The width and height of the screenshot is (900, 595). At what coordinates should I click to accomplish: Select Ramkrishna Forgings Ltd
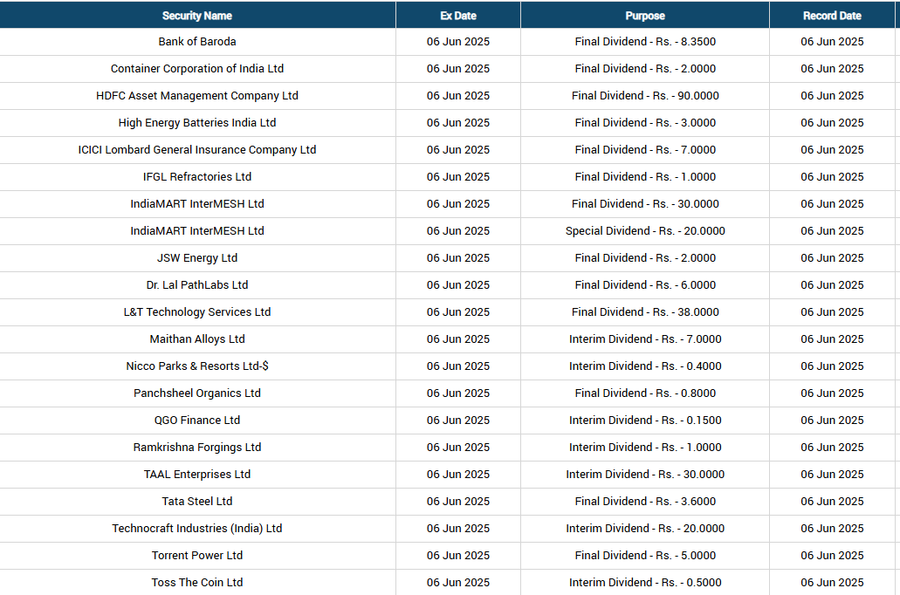(197, 447)
